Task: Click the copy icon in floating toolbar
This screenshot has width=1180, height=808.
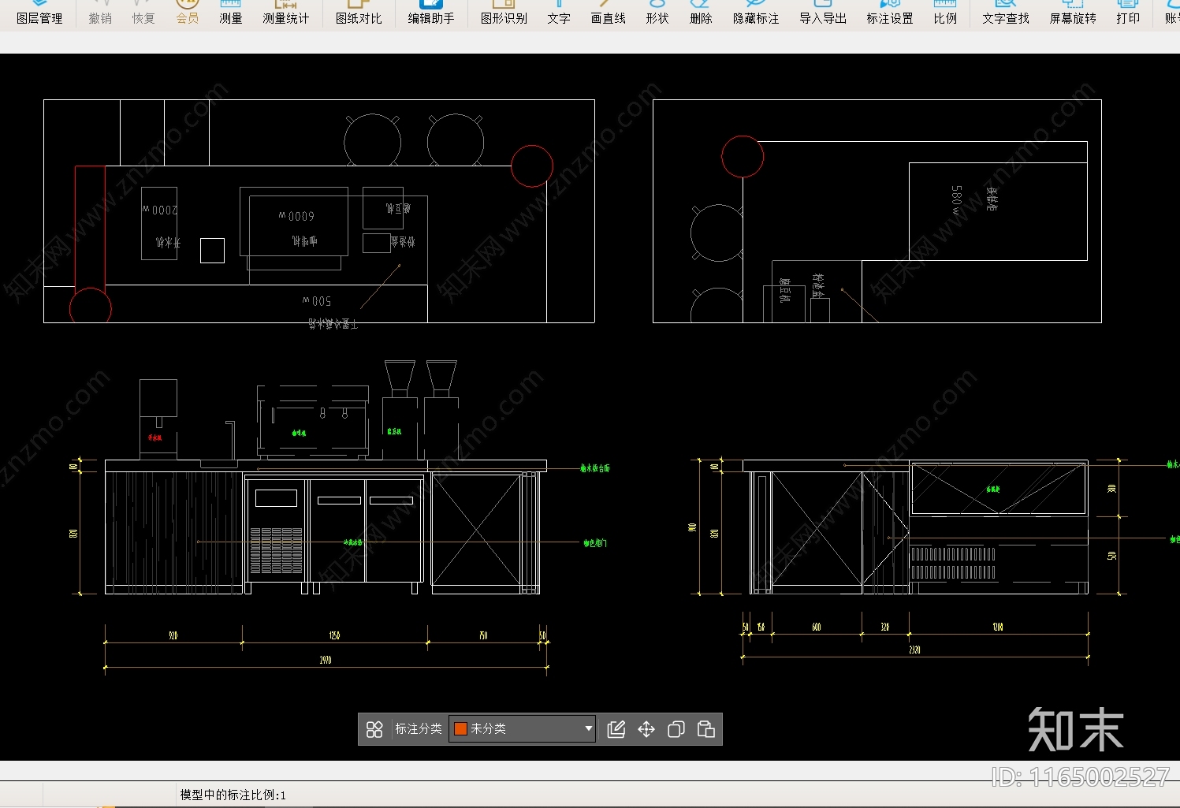Action: (x=676, y=729)
